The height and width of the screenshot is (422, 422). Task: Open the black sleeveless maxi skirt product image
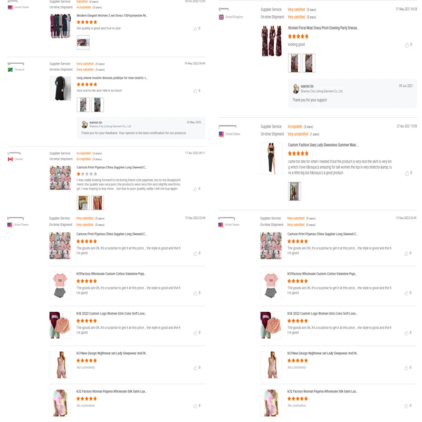click(x=272, y=158)
